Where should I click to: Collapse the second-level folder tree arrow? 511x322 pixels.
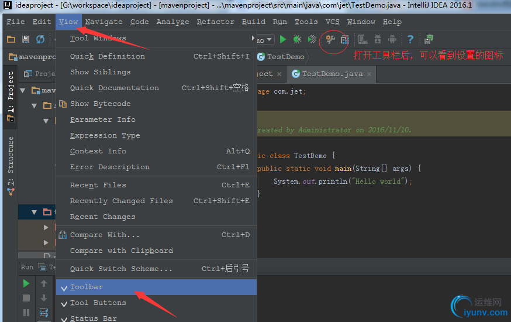pos(34,106)
